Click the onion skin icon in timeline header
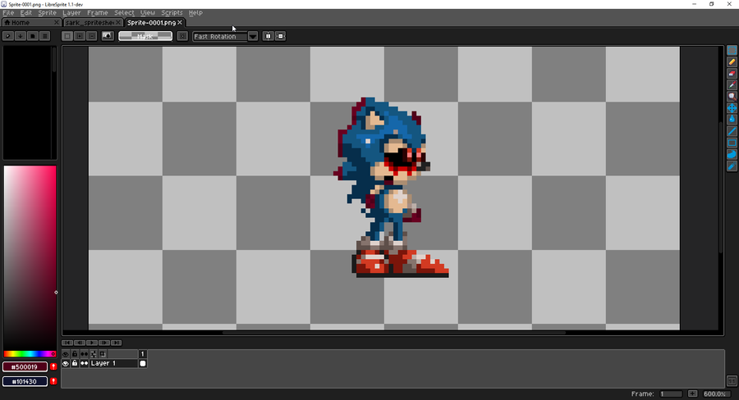The height and width of the screenshot is (400, 739). (x=103, y=354)
